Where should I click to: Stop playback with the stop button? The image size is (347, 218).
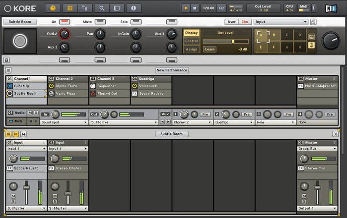(x=195, y=8)
